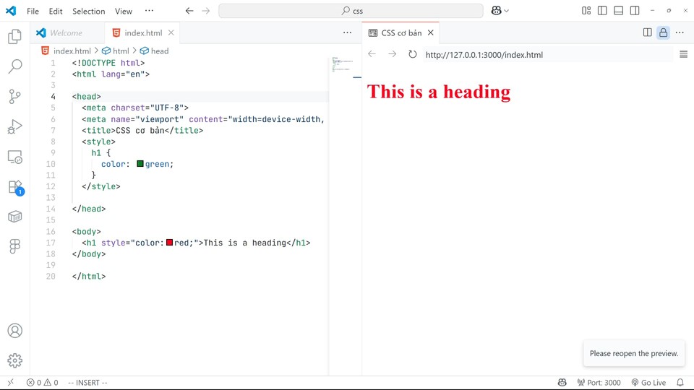694x390 pixels.
Task: Go forward in the preview browser
Action: point(392,54)
